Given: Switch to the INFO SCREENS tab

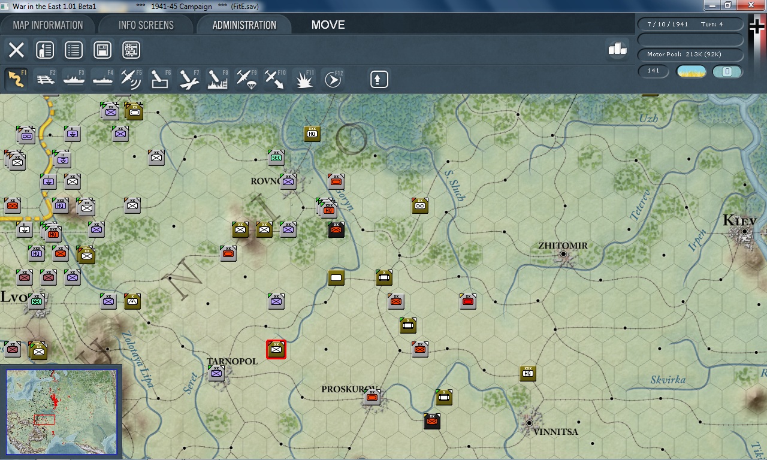Looking at the screenshot, I should [x=146, y=25].
